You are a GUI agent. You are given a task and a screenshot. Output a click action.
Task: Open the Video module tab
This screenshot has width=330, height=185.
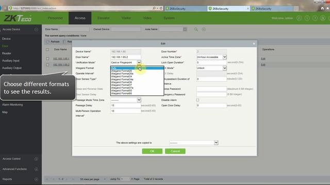click(x=147, y=18)
